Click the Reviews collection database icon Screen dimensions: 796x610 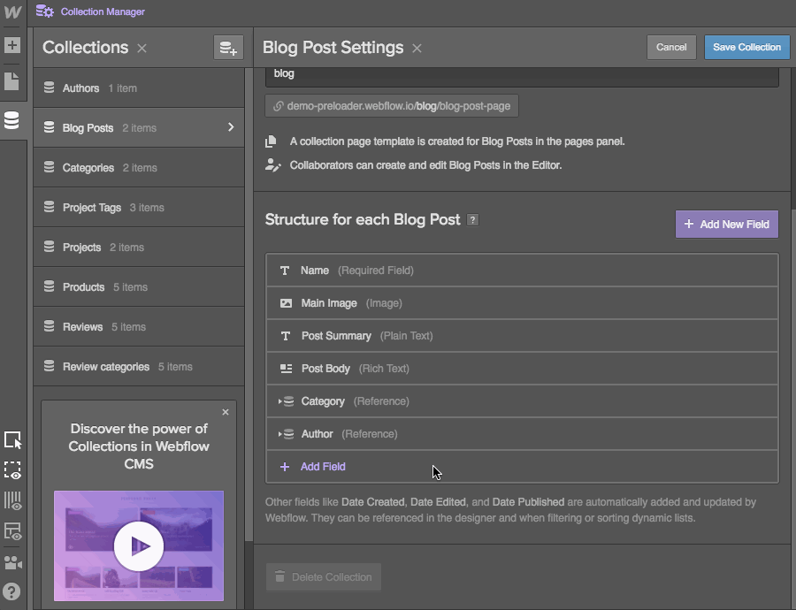(x=49, y=326)
